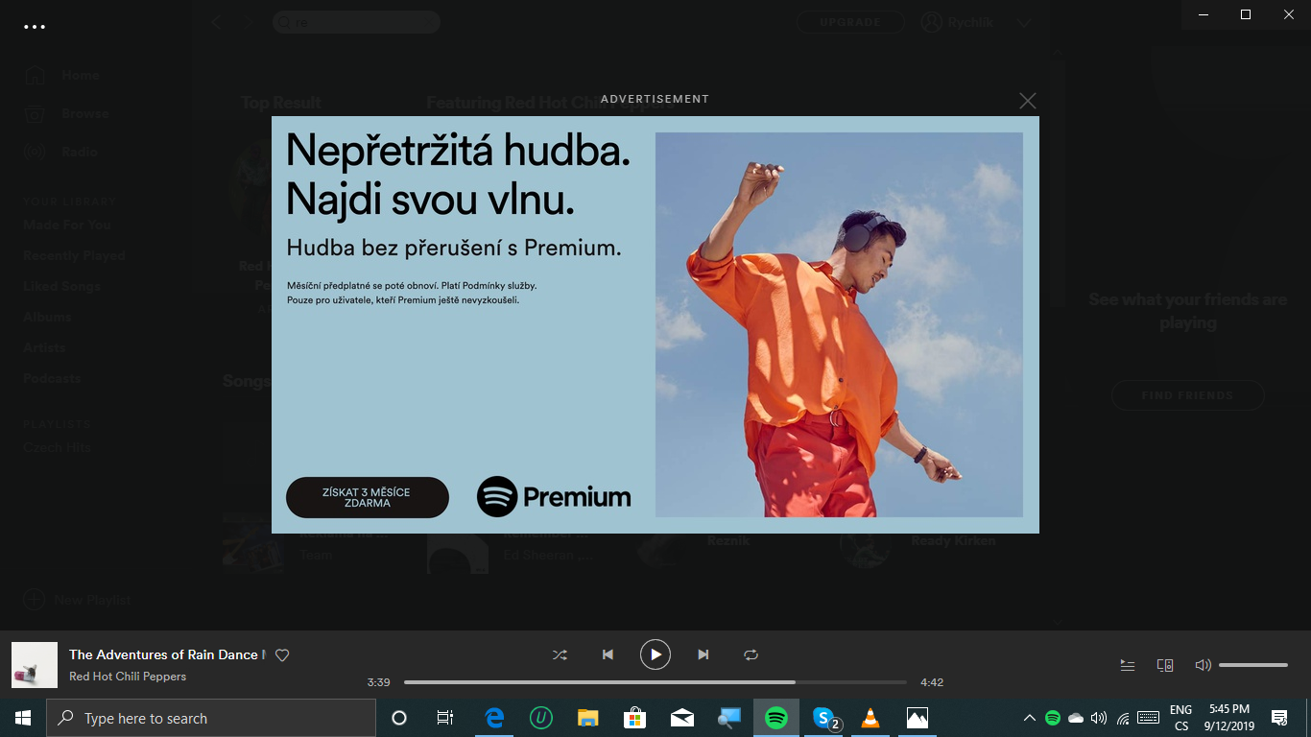Open Cortana from the taskbar
This screenshot has height=737, width=1311.
399,718
